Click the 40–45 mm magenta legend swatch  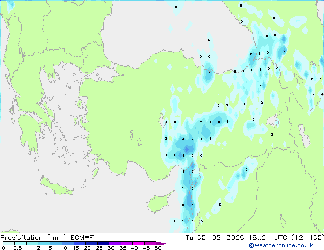point(138,243)
